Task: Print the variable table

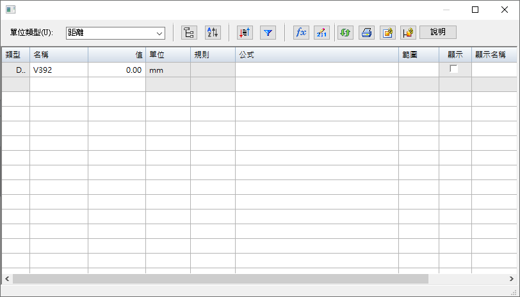Action: pyautogui.click(x=366, y=33)
